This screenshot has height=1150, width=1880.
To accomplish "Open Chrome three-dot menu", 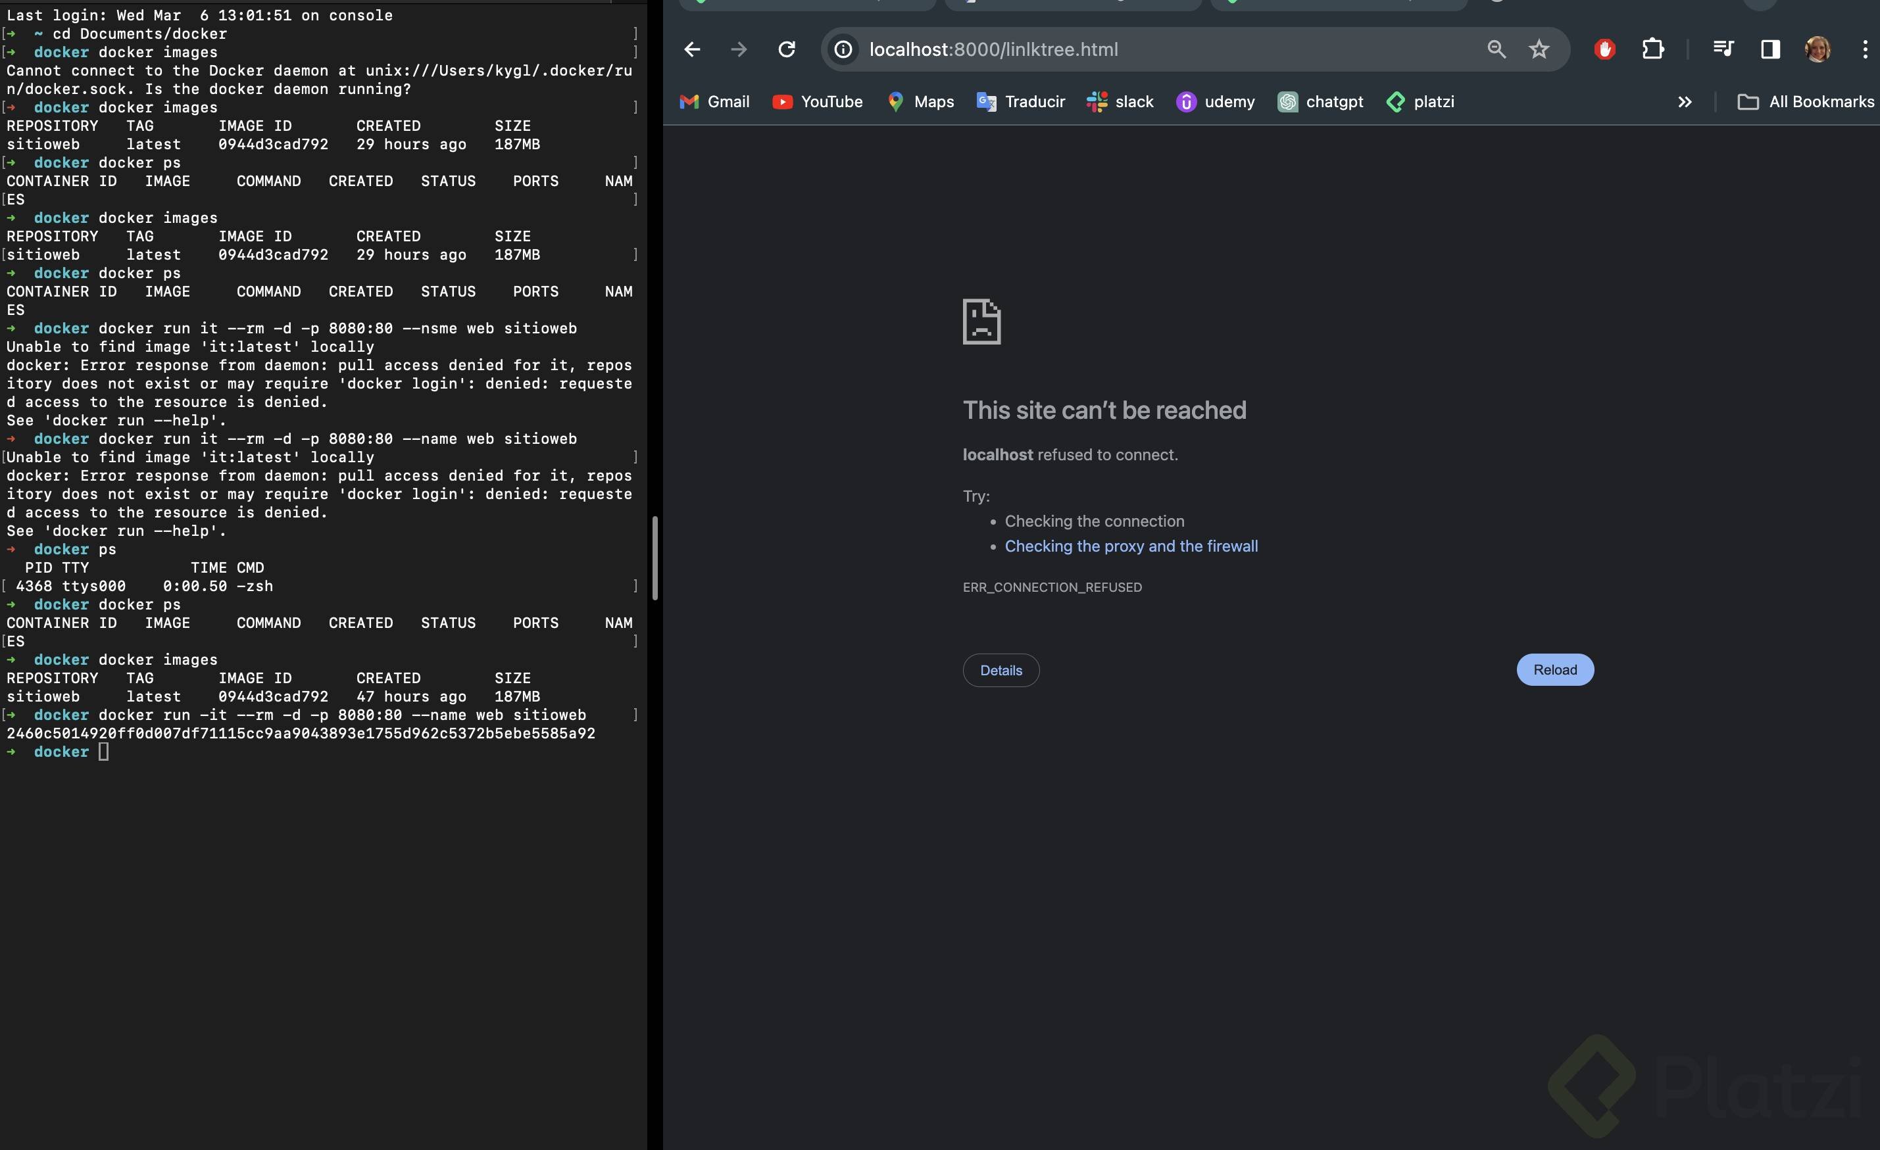I will (x=1865, y=49).
